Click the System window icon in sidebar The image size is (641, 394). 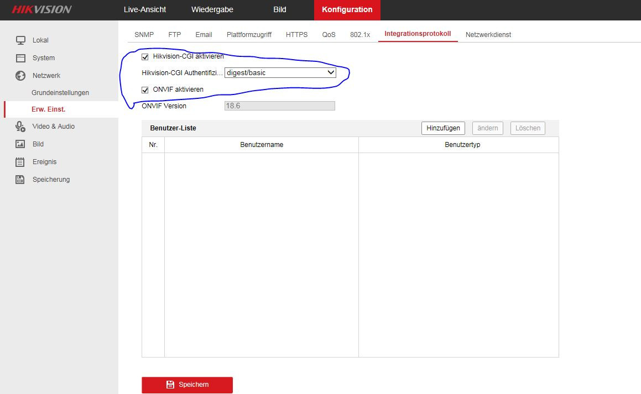coord(20,58)
